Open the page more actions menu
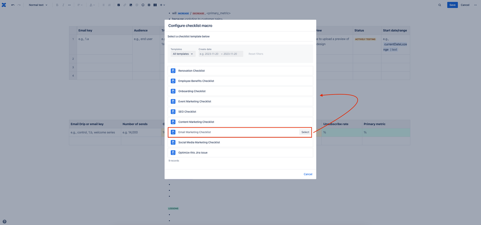 (x=476, y=5)
